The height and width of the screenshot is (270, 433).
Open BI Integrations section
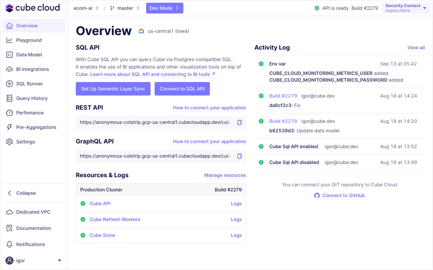(34, 69)
